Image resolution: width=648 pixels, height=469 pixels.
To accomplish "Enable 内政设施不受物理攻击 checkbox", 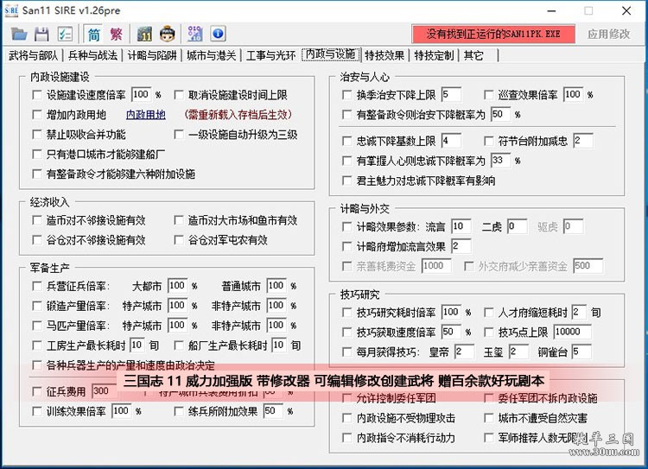I will point(347,418).
